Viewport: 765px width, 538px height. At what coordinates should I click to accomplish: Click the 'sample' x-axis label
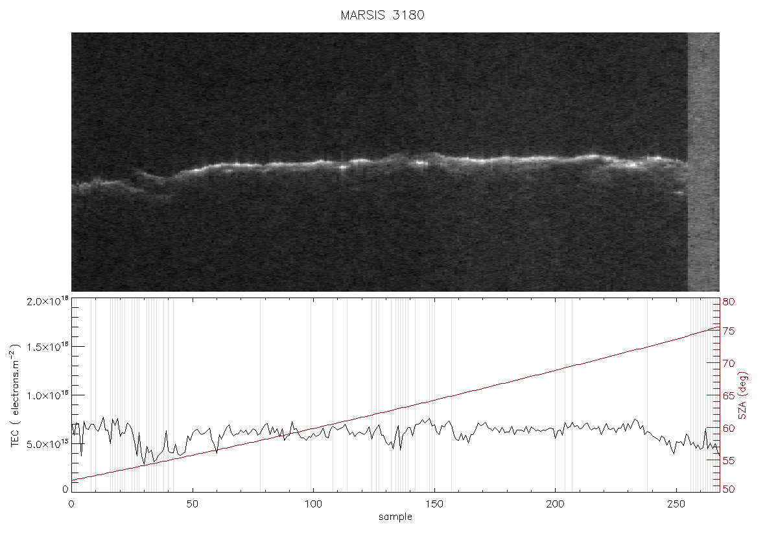coord(395,517)
